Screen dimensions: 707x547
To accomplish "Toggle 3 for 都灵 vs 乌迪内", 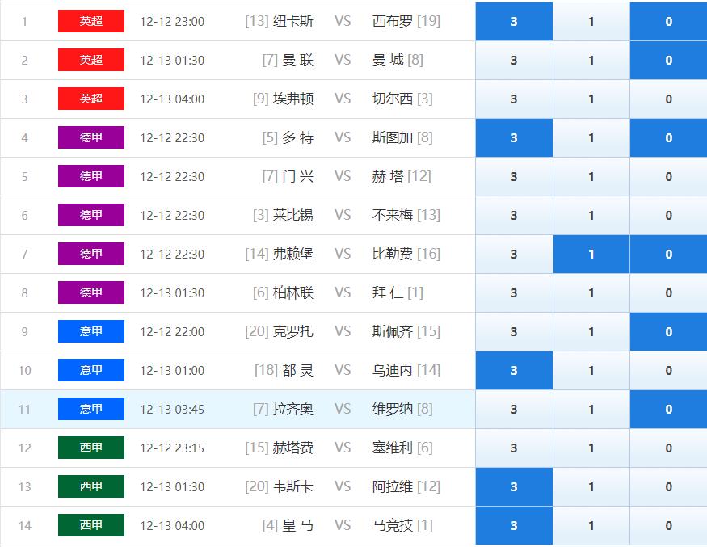I will [x=514, y=370].
